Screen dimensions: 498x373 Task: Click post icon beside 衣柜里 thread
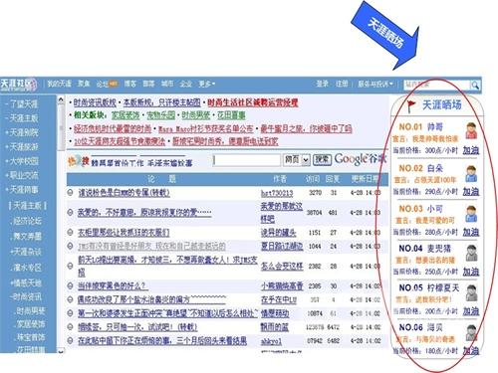pos(70,232)
